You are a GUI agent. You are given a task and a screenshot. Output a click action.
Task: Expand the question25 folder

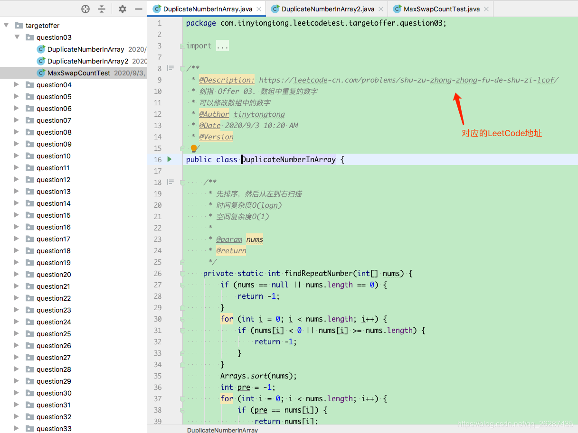click(x=17, y=334)
